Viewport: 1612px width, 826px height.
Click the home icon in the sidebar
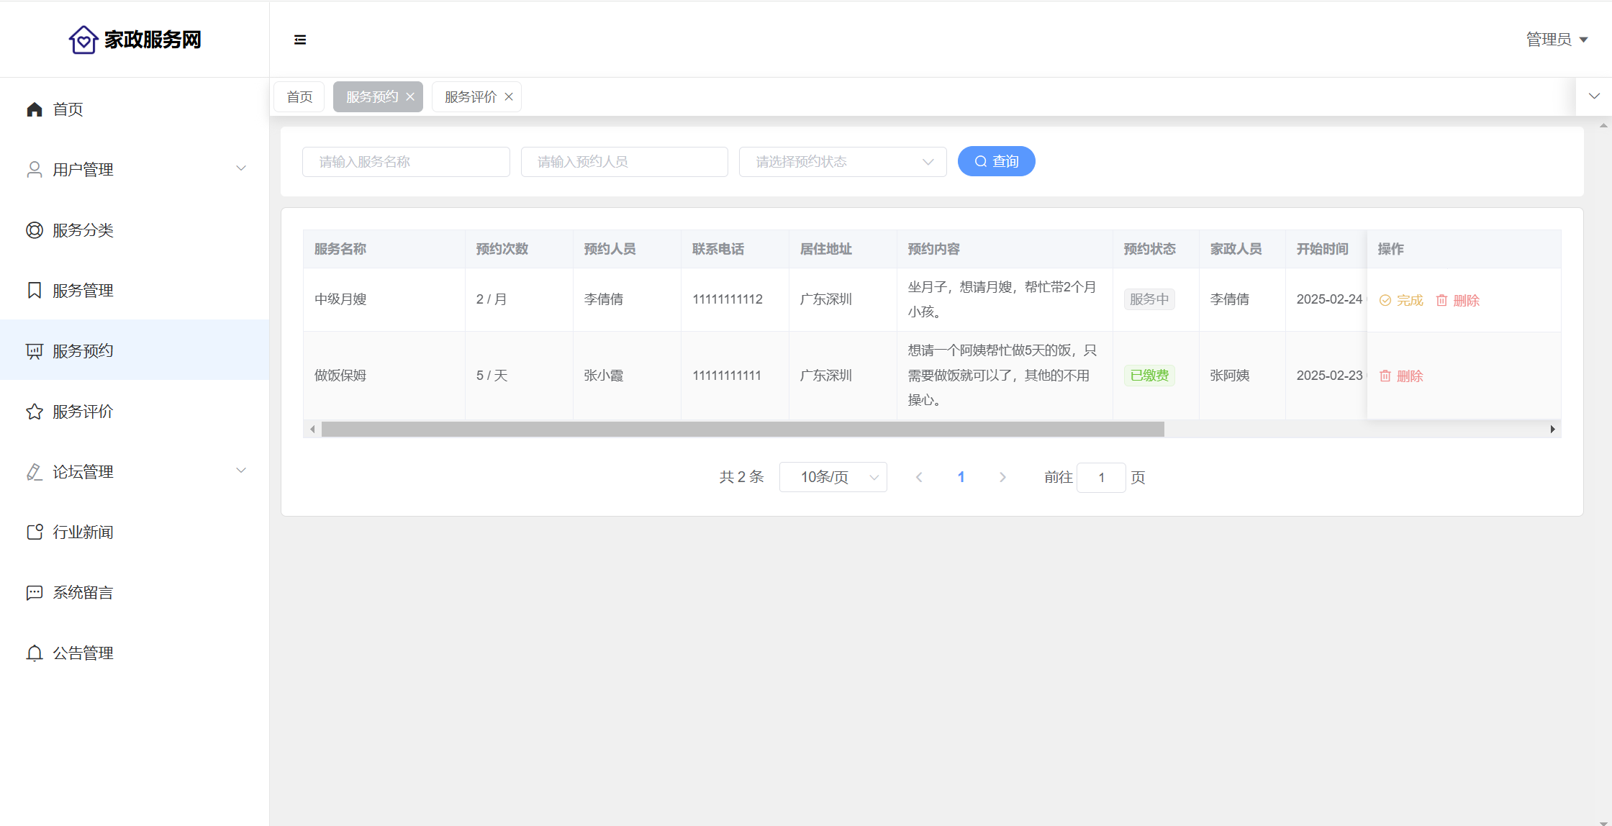coord(34,109)
